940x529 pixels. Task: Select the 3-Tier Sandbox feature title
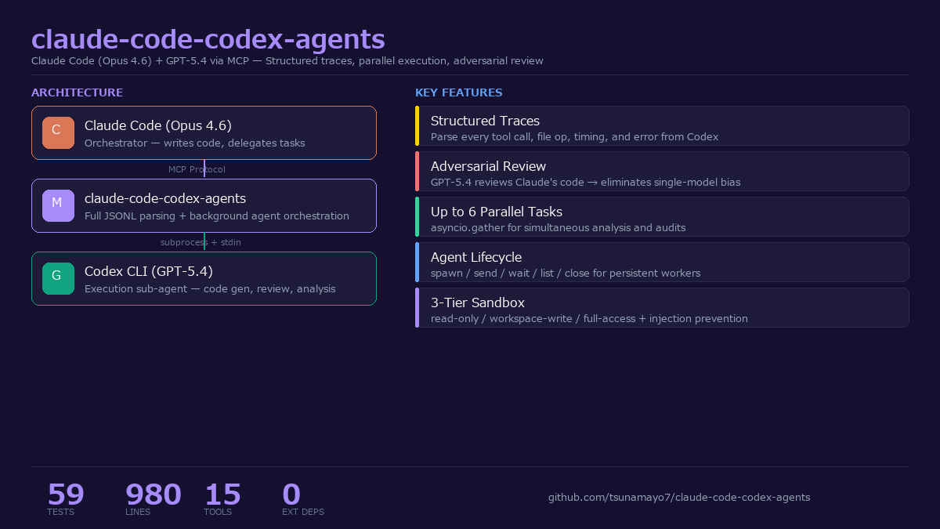click(x=478, y=303)
